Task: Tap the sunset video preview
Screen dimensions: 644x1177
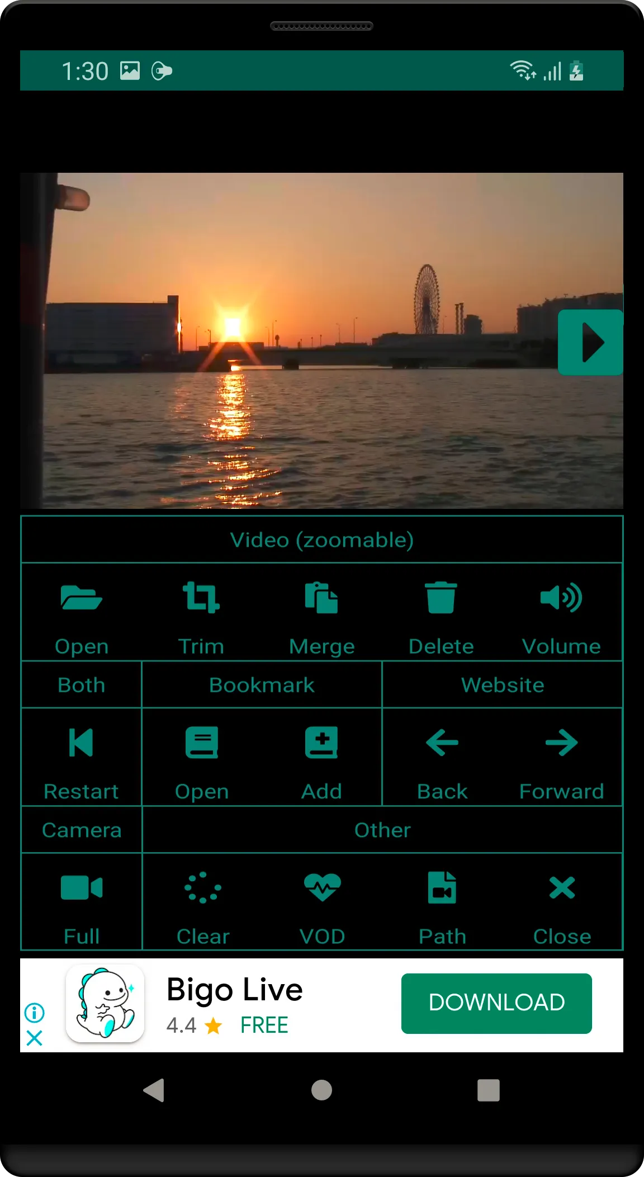Action: 321,341
